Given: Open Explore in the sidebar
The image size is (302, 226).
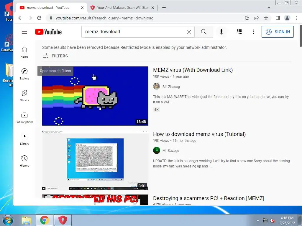Looking at the screenshot, I should click(x=24, y=74).
